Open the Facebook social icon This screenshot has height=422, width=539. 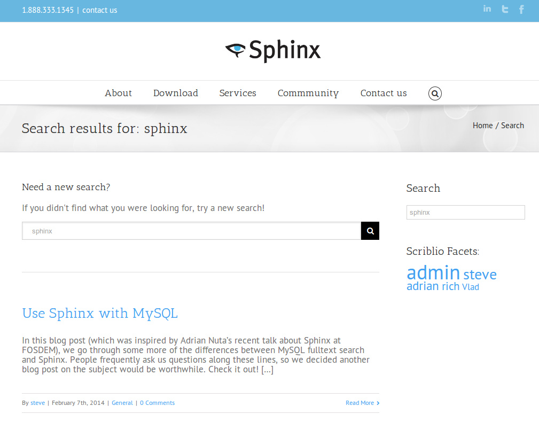(x=521, y=9)
